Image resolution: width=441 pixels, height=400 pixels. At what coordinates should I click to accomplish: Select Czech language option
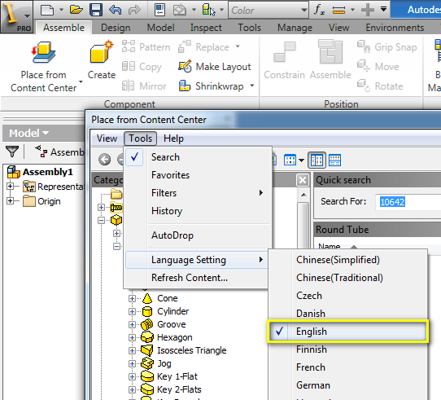pos(347,296)
